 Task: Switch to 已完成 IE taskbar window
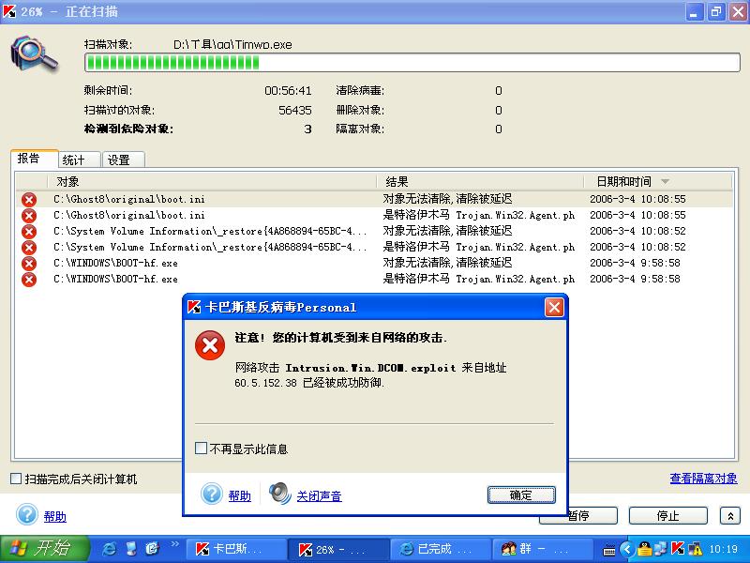click(441, 549)
